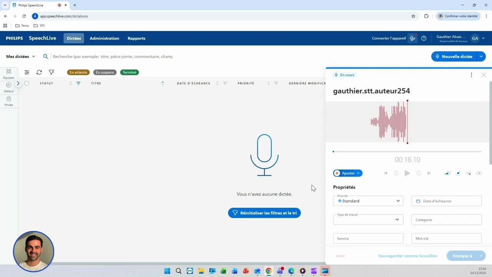Viewport: 492px width, 277px height.
Task: Filter the Statut column
Action: (x=78, y=83)
